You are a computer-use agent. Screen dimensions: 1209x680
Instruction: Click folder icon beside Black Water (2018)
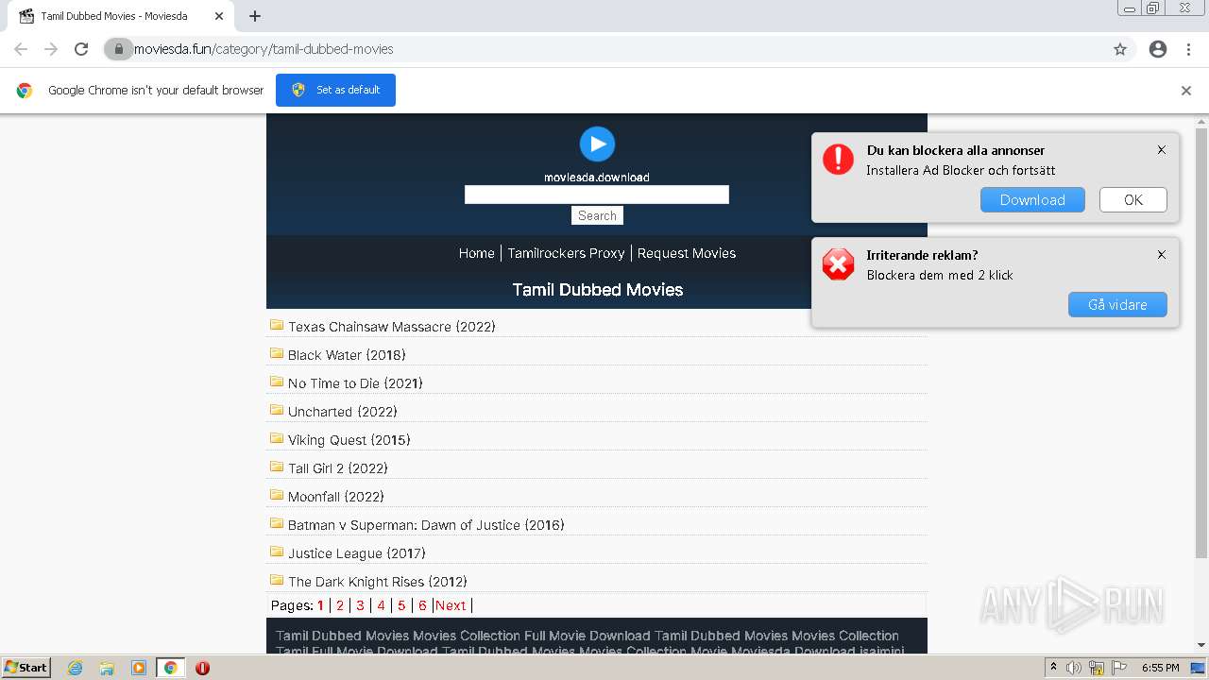click(x=277, y=353)
